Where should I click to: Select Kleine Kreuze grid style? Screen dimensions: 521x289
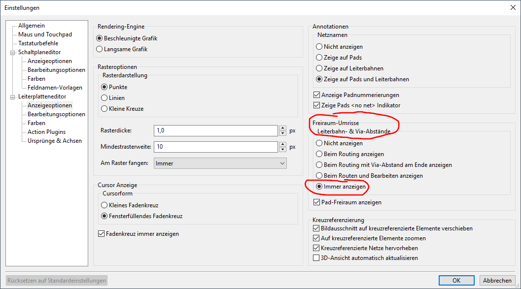pos(122,109)
